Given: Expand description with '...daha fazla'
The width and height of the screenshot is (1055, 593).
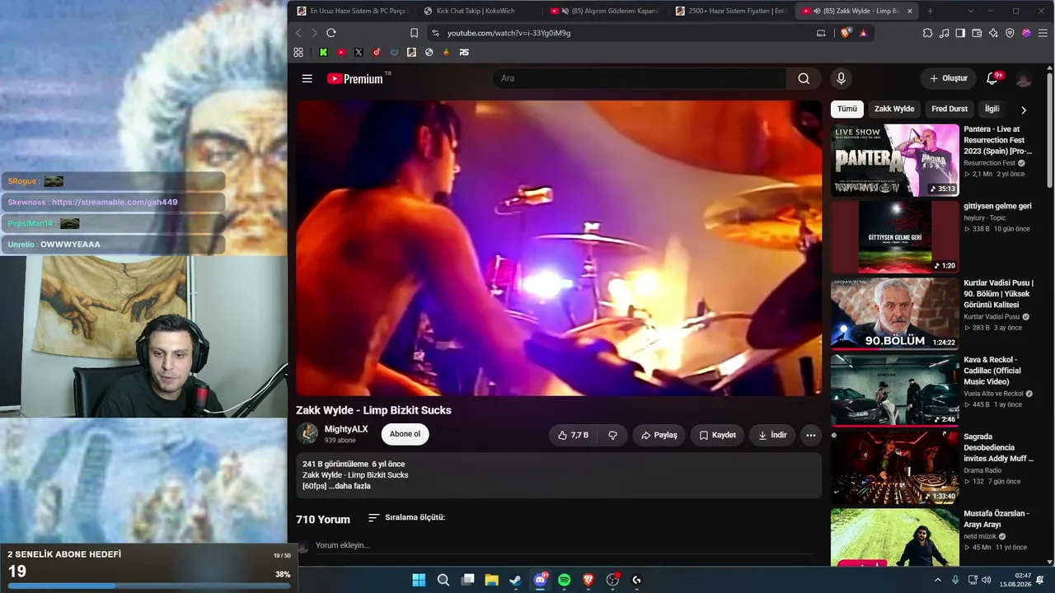Looking at the screenshot, I should click(x=349, y=486).
